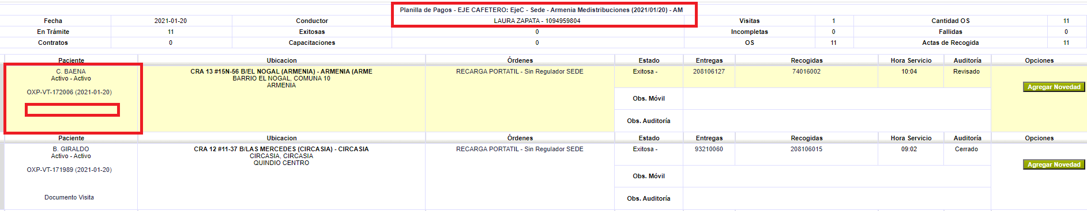Click Agregar Novedad for patient B. GIRALDO

click(1054, 164)
